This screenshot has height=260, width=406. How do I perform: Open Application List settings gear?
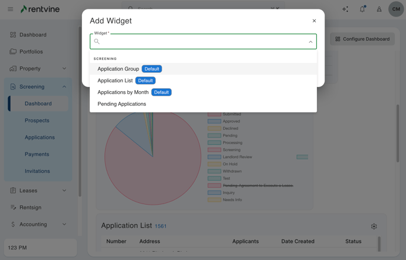click(374, 226)
